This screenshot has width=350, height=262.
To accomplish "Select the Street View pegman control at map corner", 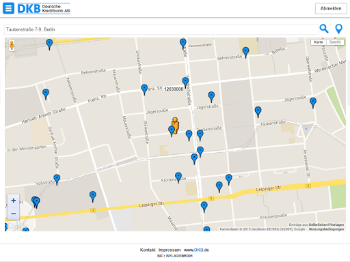I will point(12,46).
